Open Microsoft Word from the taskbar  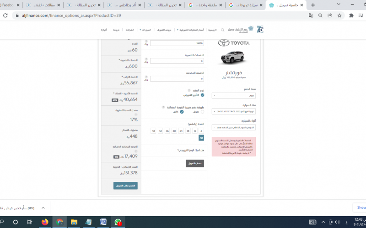point(103,222)
